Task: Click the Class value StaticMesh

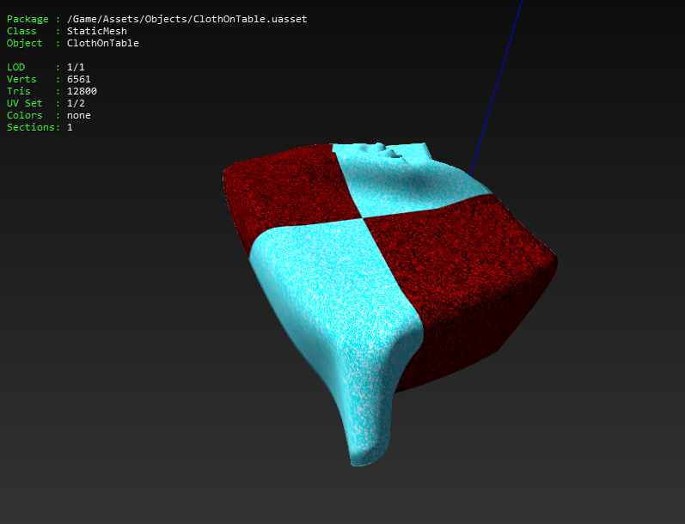Action: pos(97,31)
